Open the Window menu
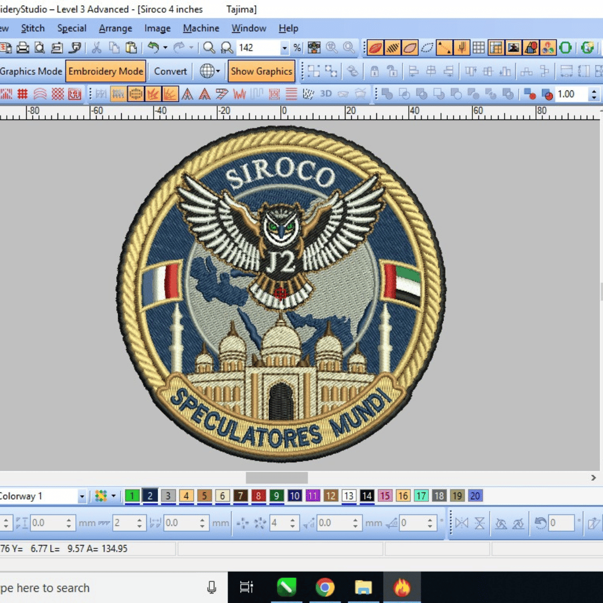The width and height of the screenshot is (603, 603). (249, 28)
